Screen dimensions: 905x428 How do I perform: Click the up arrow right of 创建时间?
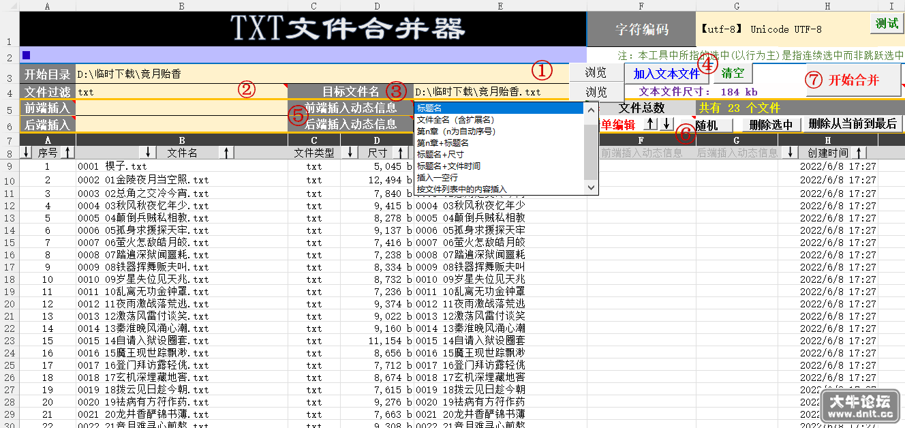pos(860,153)
